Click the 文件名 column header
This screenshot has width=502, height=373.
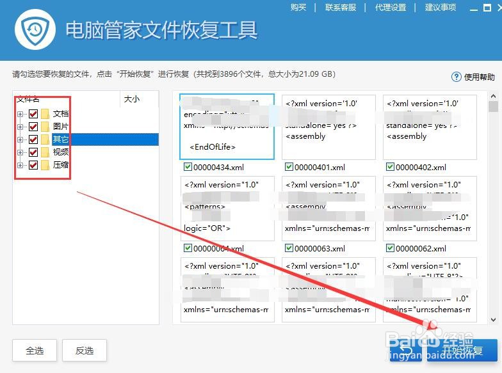[28, 99]
